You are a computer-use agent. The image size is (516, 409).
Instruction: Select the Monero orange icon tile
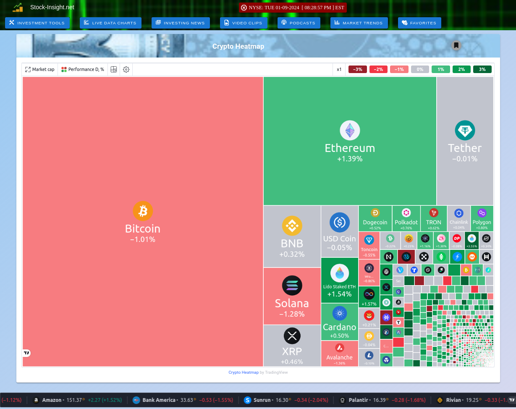pyautogui.click(x=472, y=257)
